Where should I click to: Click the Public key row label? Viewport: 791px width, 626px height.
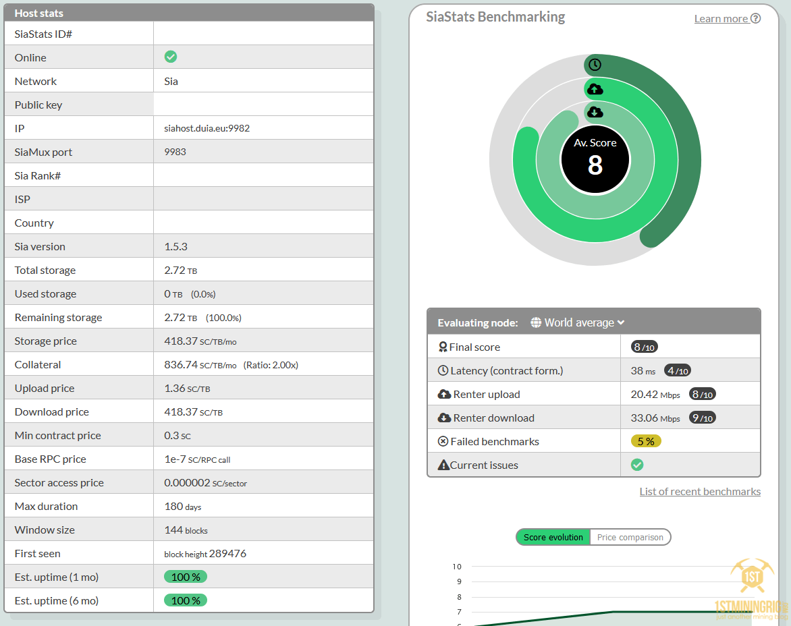pyautogui.click(x=38, y=105)
